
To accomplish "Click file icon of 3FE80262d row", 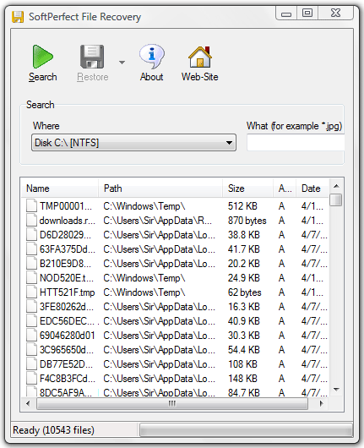I will click(31, 306).
